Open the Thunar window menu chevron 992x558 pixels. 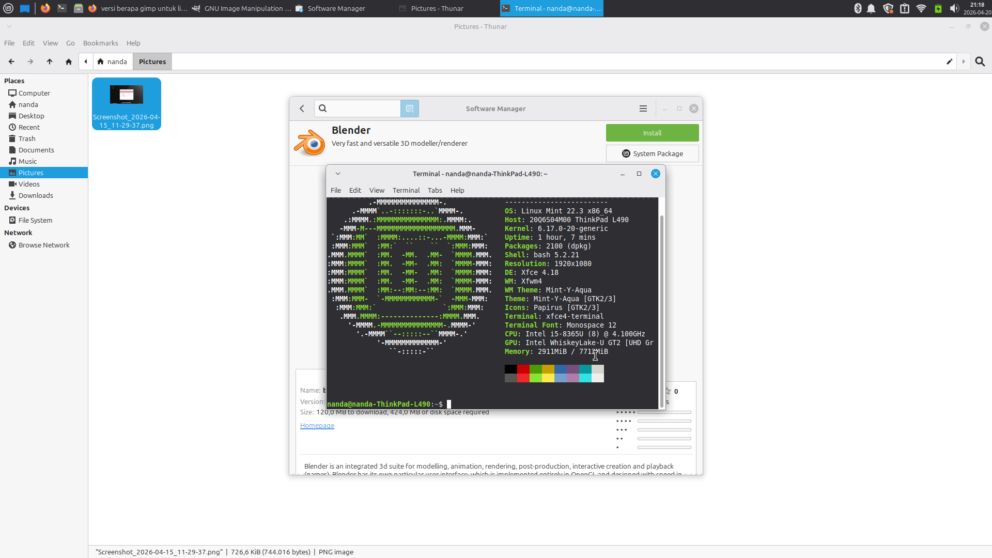click(x=9, y=26)
